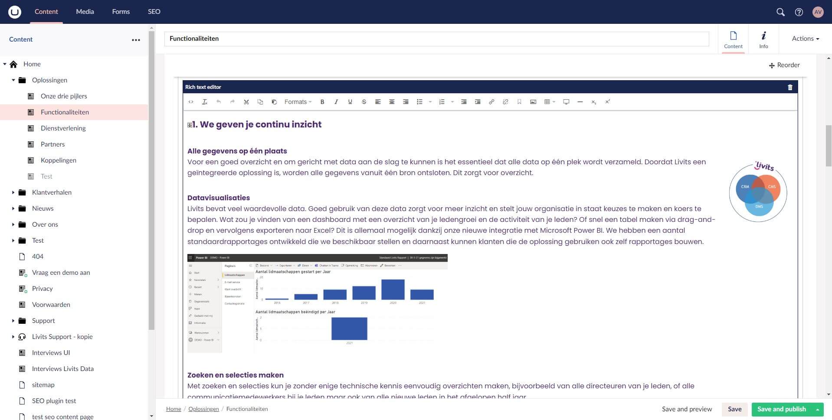
Task: Edit the Functionaliteiten page name field
Action: click(436, 39)
